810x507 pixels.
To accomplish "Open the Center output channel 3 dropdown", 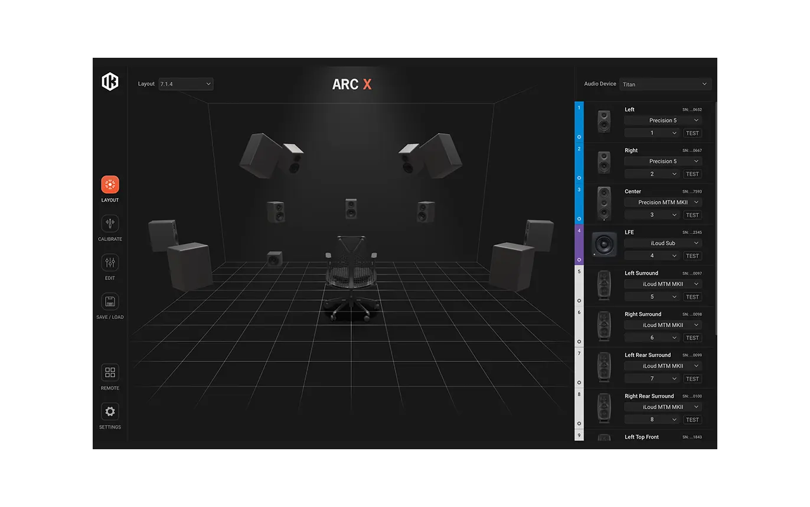I will (x=652, y=215).
